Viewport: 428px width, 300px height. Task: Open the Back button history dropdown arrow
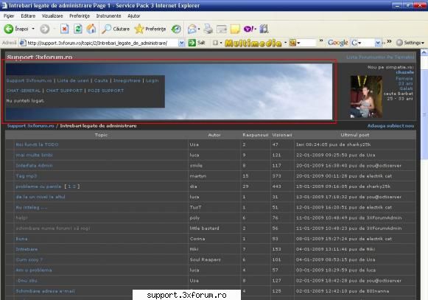click(33, 29)
